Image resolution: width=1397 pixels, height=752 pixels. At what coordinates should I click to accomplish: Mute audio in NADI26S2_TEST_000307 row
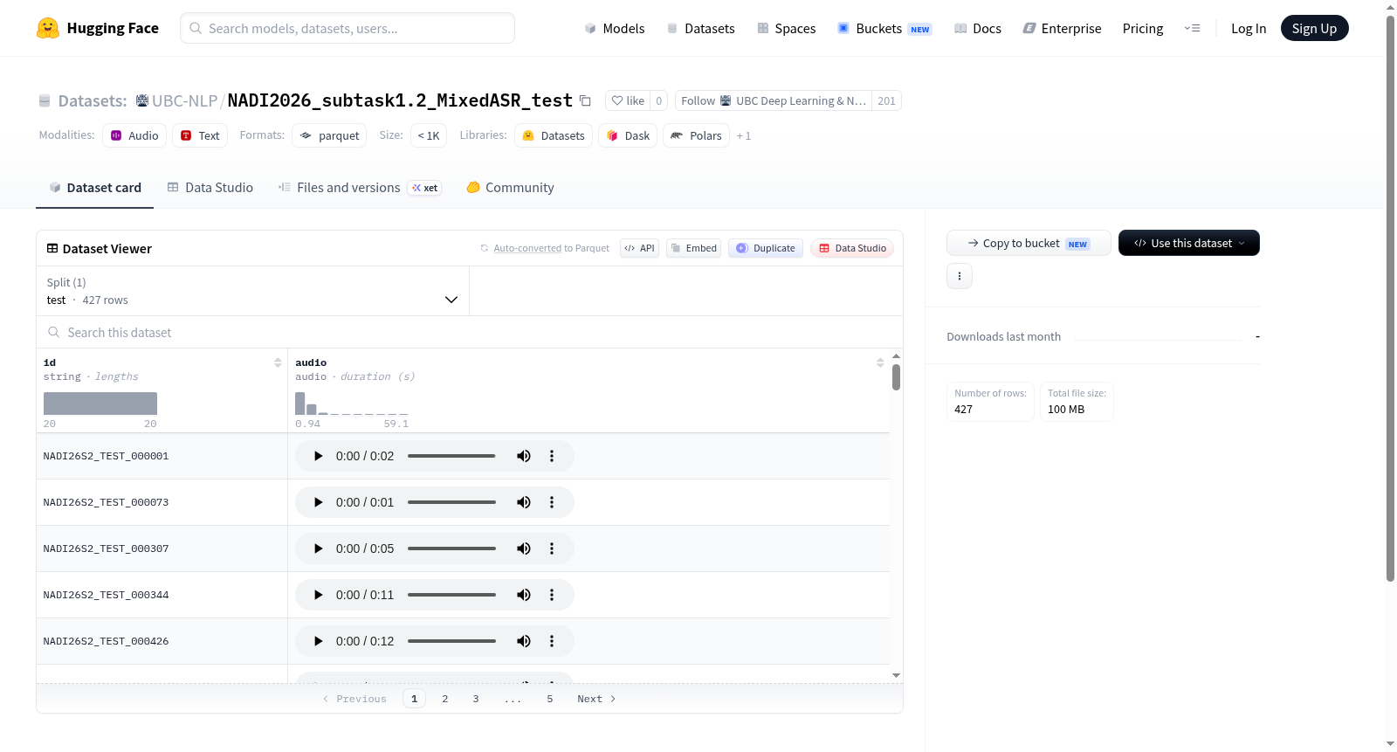(x=524, y=548)
